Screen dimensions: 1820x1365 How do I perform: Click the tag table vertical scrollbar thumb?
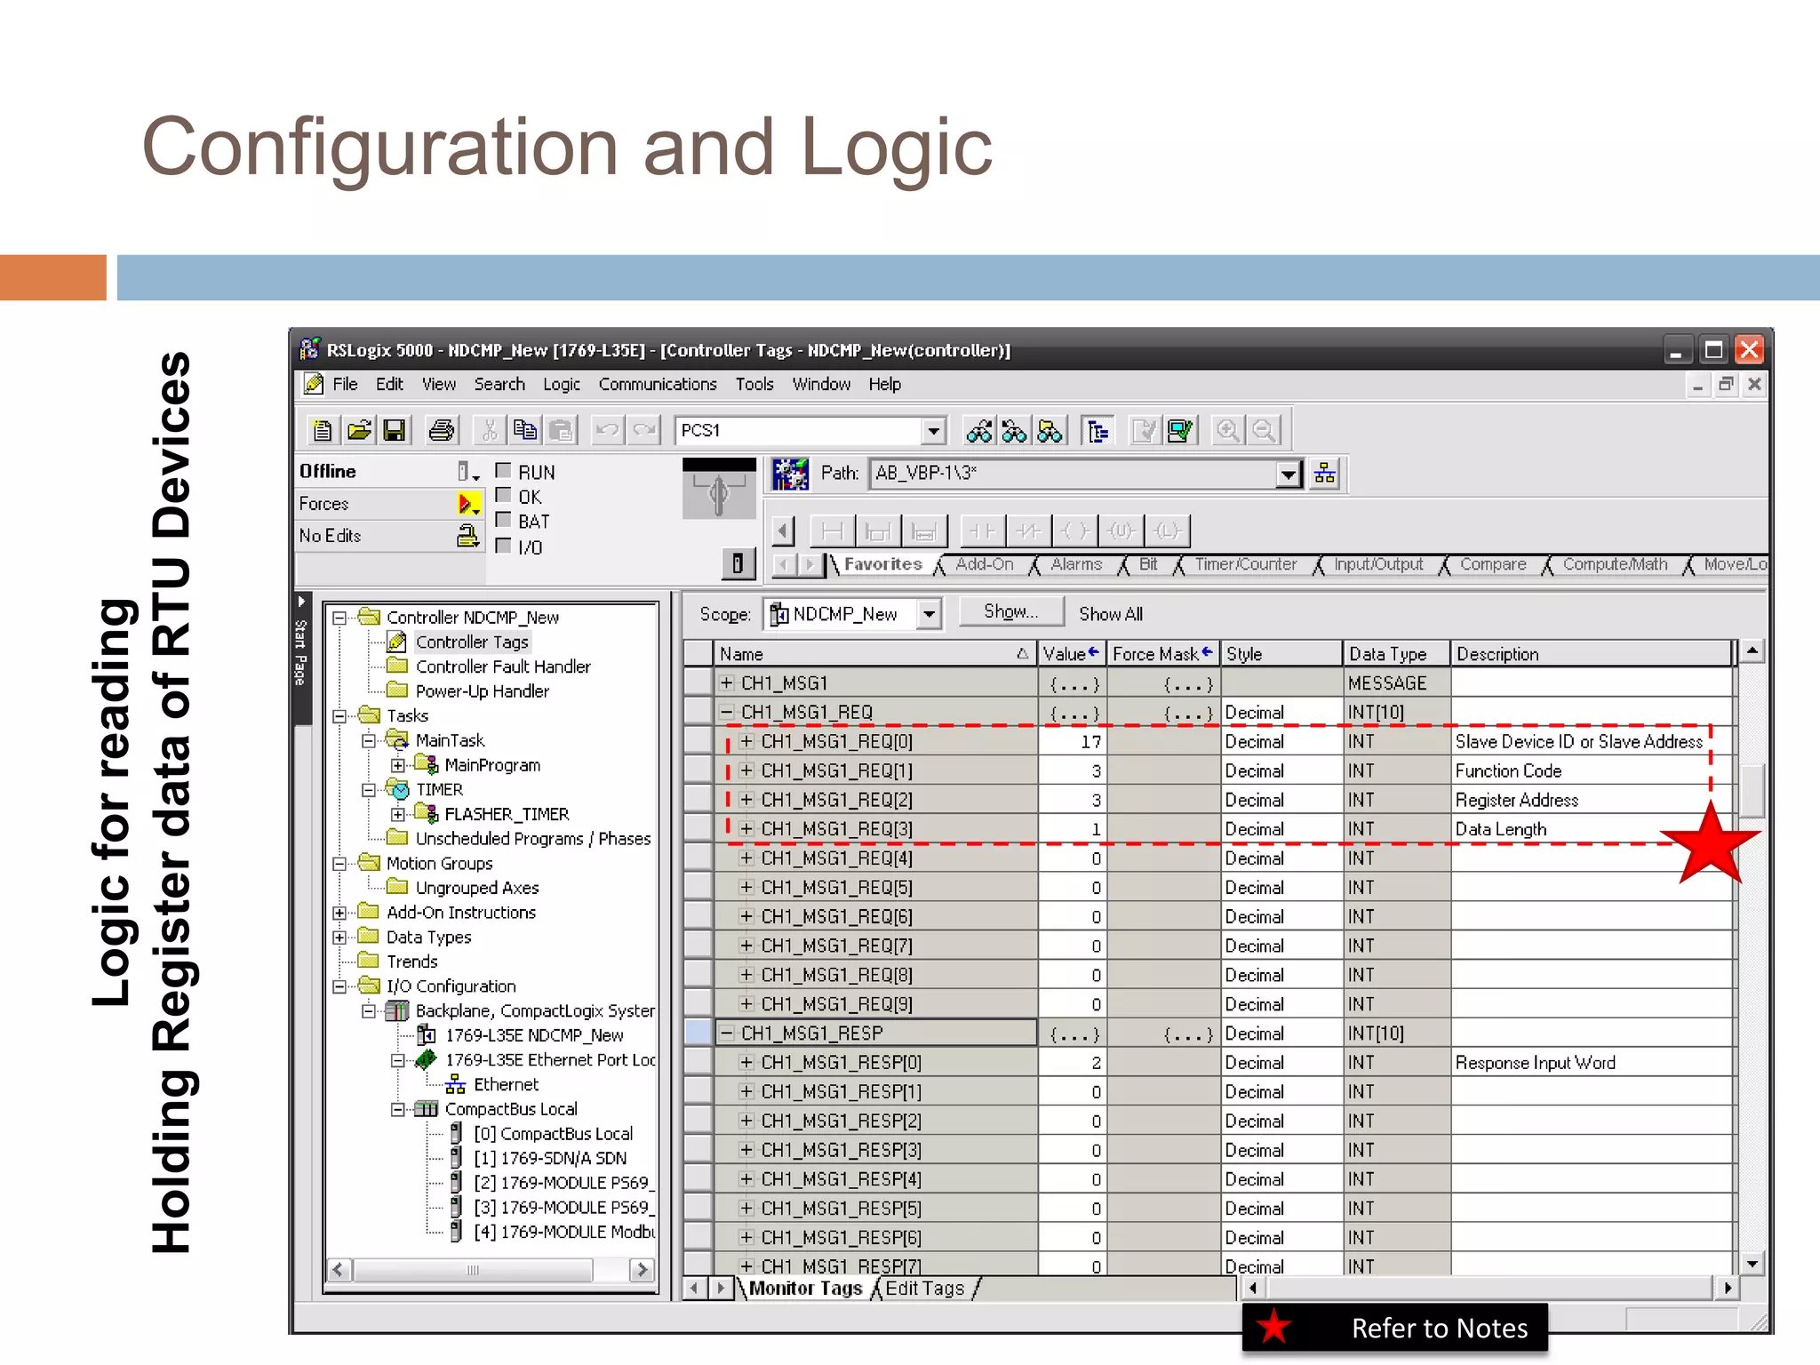[x=1752, y=790]
